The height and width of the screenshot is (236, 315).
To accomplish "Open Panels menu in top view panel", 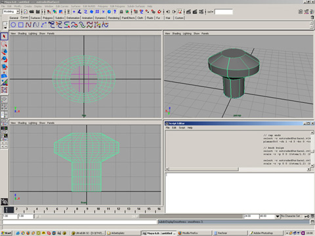I will point(51,33).
